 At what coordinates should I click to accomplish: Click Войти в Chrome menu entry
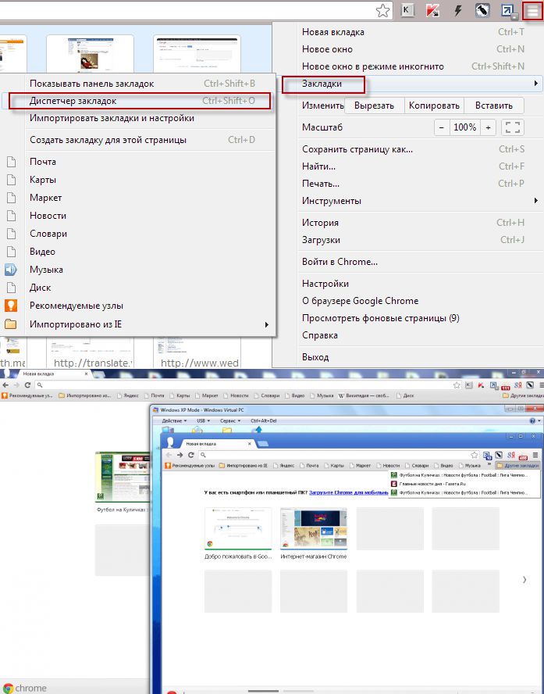click(x=420, y=262)
